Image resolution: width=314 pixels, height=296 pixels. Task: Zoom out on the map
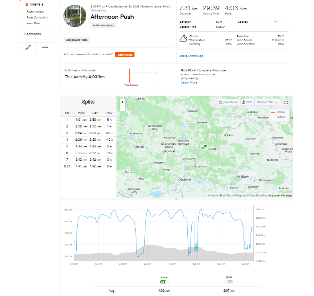coord(122,107)
